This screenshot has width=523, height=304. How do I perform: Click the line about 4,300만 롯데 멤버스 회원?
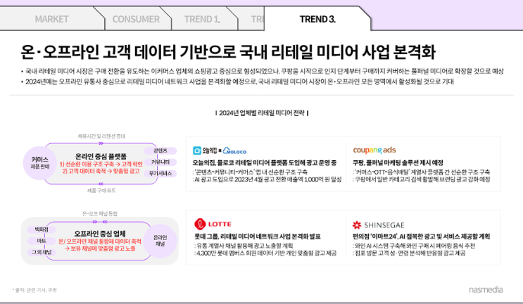coord(265,253)
